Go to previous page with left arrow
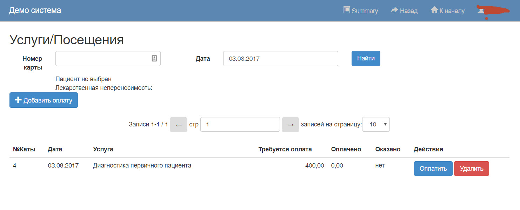 (x=179, y=125)
